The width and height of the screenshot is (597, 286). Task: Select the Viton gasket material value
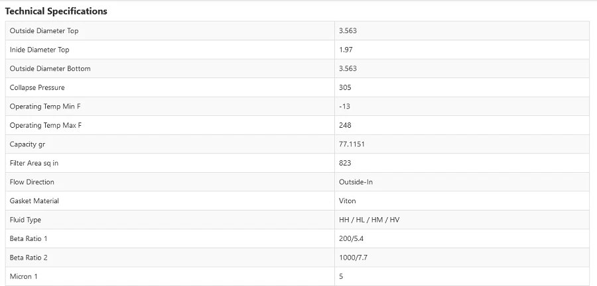tap(348, 201)
